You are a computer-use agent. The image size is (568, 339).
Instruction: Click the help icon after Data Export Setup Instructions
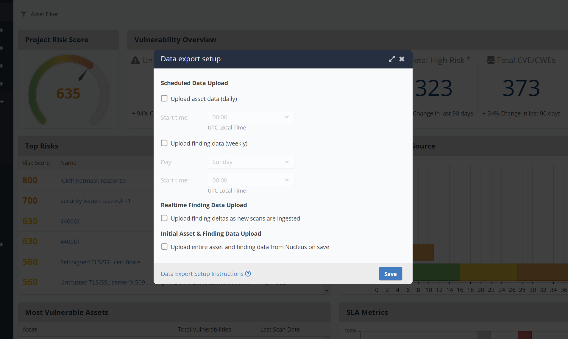[x=248, y=274]
